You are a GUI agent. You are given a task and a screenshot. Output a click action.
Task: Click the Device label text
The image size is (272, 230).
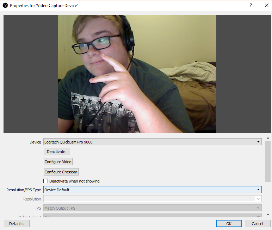[x=35, y=142]
